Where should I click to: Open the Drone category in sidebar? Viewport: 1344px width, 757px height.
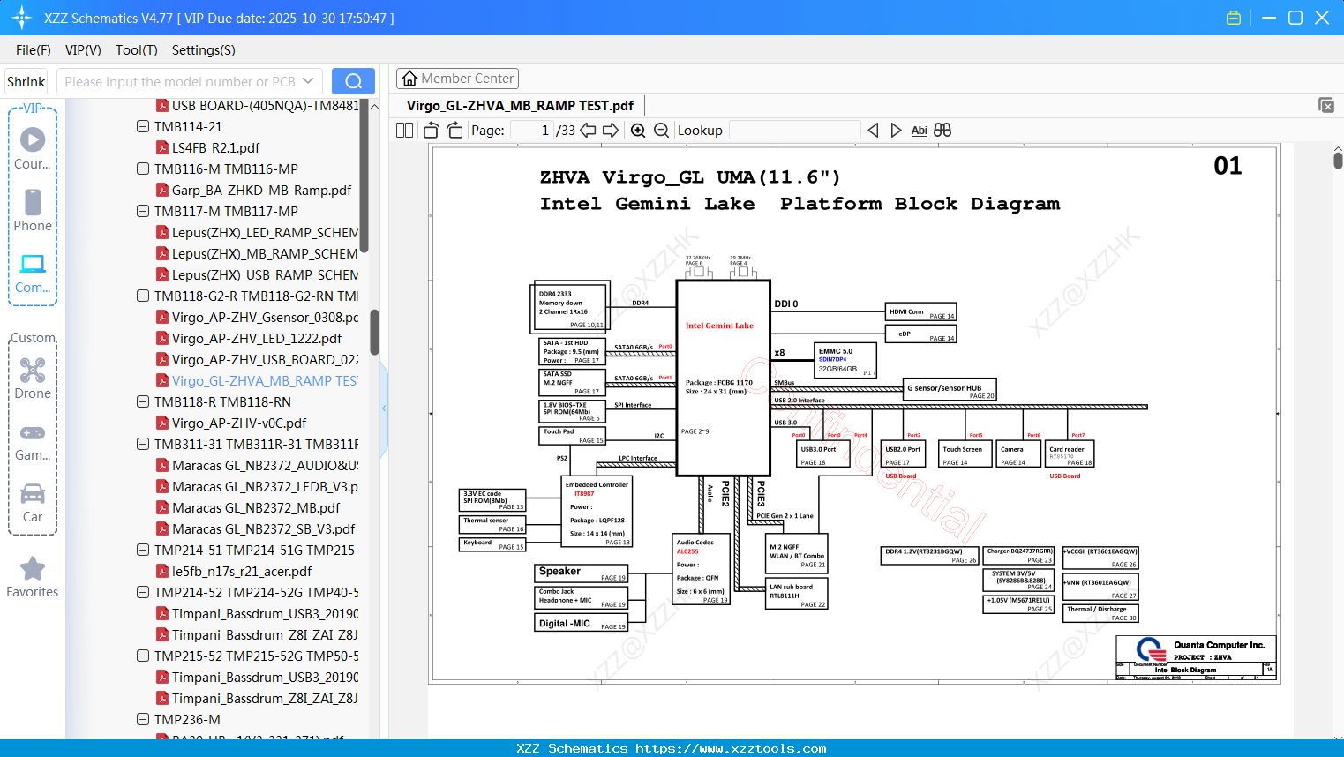coord(33,378)
